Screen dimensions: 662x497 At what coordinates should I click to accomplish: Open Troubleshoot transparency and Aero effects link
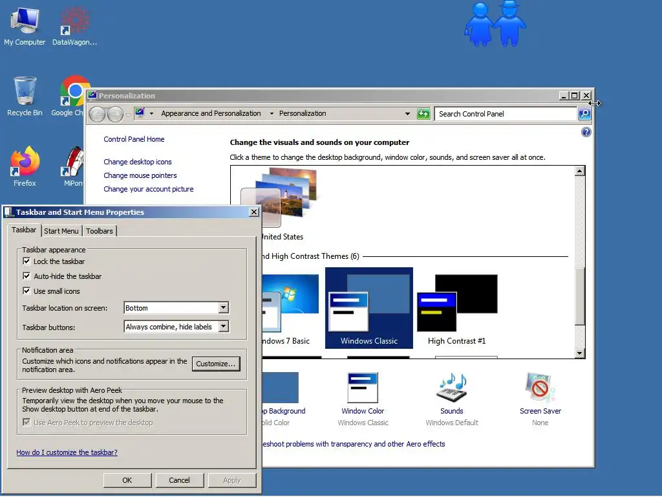[354, 444]
